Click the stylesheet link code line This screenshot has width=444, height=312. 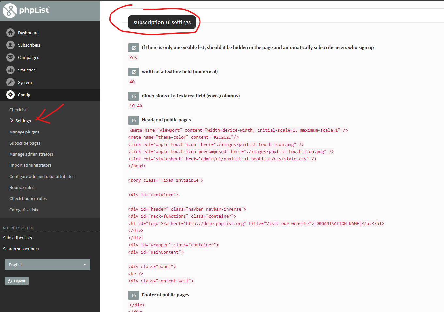pos(222,159)
